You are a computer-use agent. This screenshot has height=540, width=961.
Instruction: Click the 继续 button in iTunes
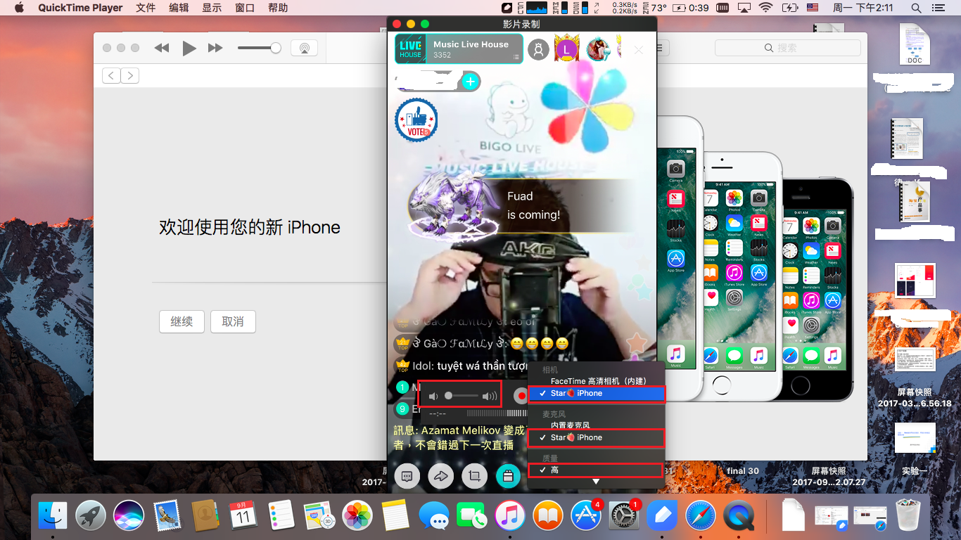click(x=182, y=321)
